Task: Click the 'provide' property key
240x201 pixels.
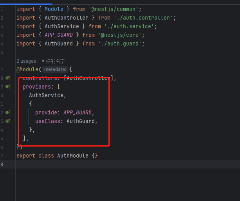Action: click(x=46, y=112)
